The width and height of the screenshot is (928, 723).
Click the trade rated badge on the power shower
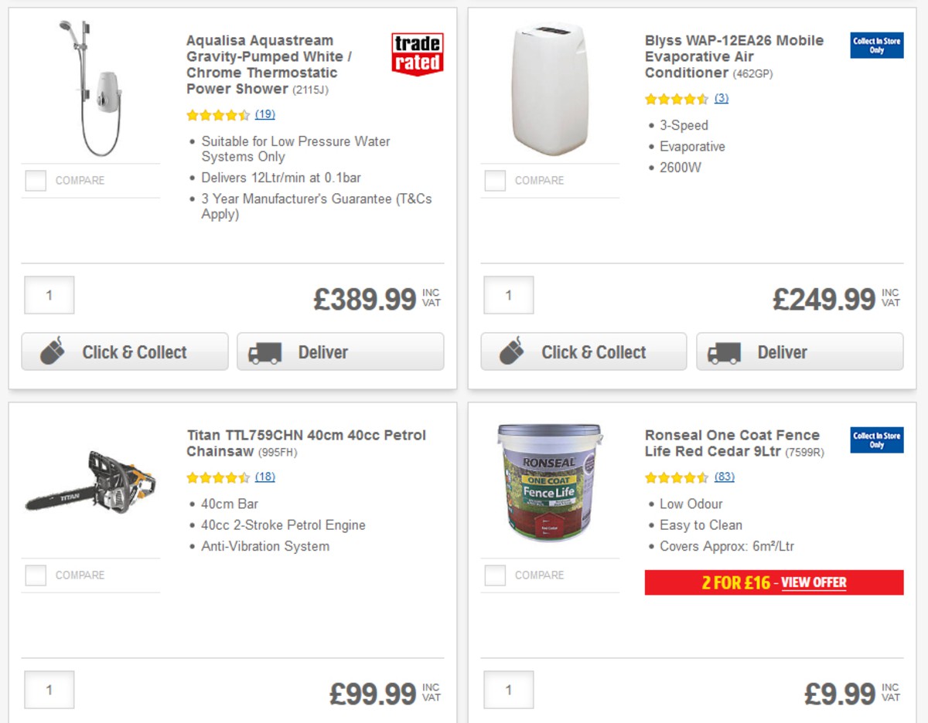click(416, 55)
